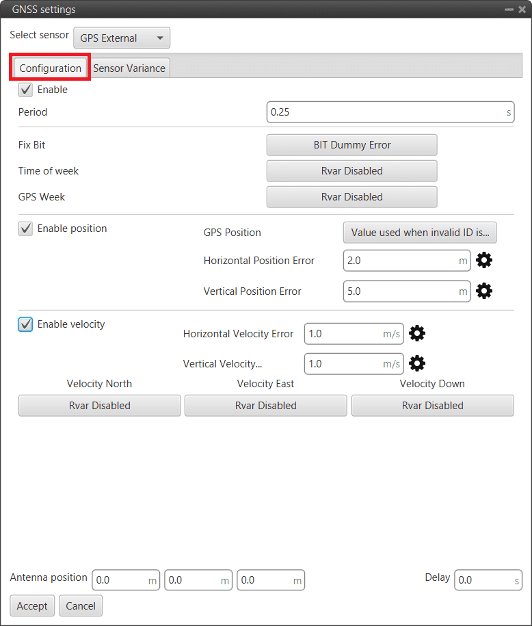
Task: Click the Time of week Rvar button
Action: 351,171
